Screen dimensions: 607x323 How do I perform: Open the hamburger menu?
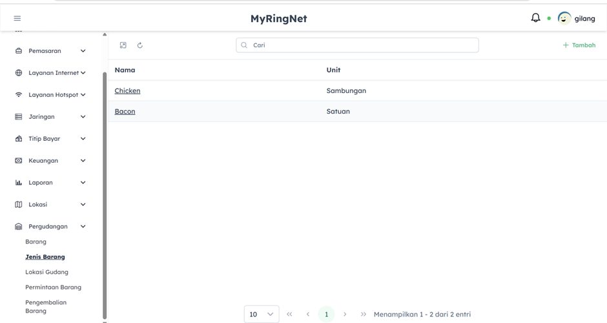(17, 18)
